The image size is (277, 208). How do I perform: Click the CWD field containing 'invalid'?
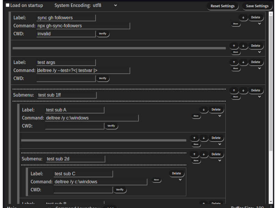point(66,34)
